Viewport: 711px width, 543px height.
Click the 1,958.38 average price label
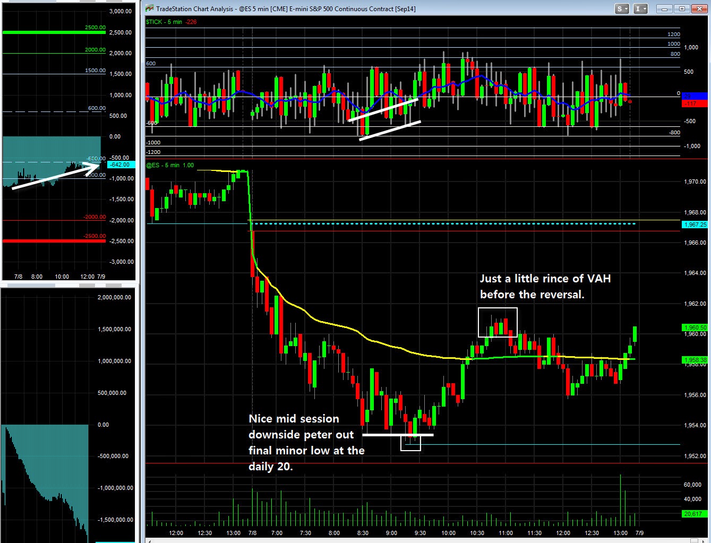[x=696, y=360]
